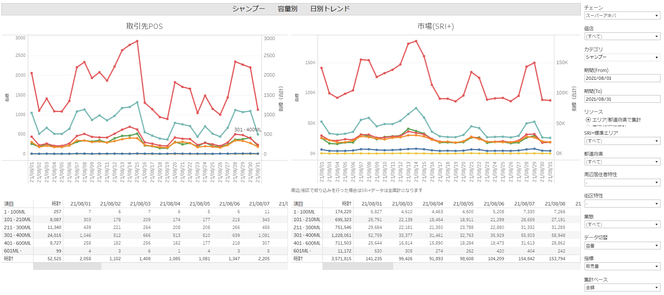This screenshot has width=664, height=295.
Task: Click the 101 - 210ML row in 市場 table
Action: (x=436, y=220)
